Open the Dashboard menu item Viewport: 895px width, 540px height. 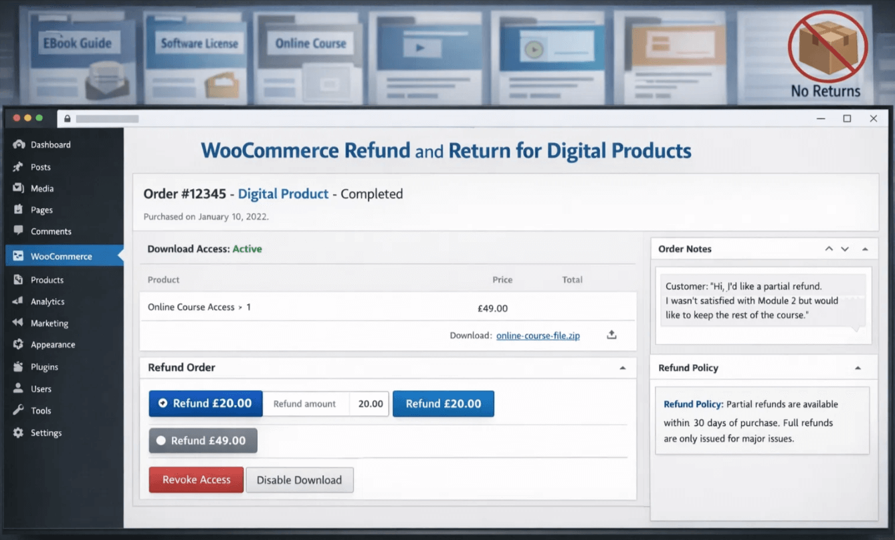(x=17, y=144)
